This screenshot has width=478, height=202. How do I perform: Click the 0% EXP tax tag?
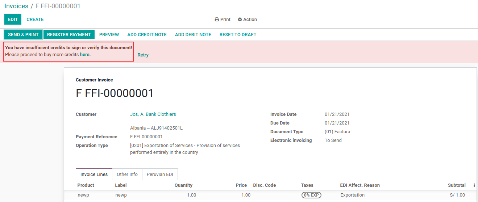311,195
